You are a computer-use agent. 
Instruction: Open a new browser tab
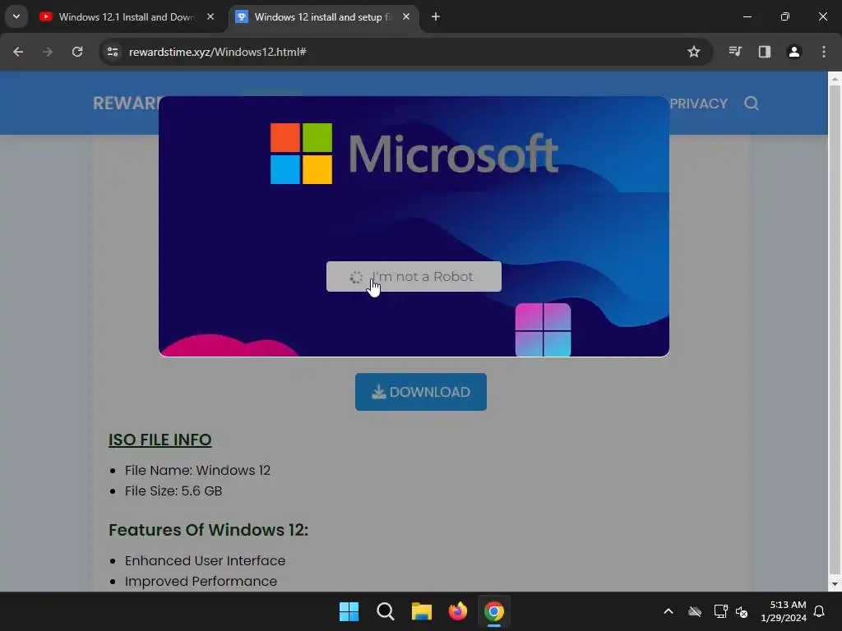coord(436,16)
